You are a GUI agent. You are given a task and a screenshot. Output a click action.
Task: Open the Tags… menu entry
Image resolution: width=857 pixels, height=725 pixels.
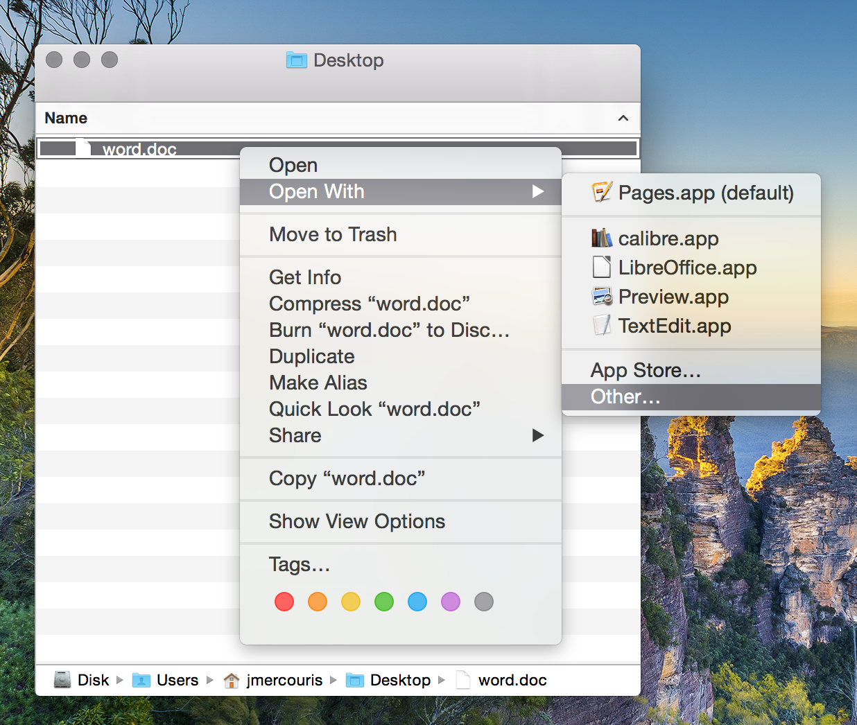400,564
